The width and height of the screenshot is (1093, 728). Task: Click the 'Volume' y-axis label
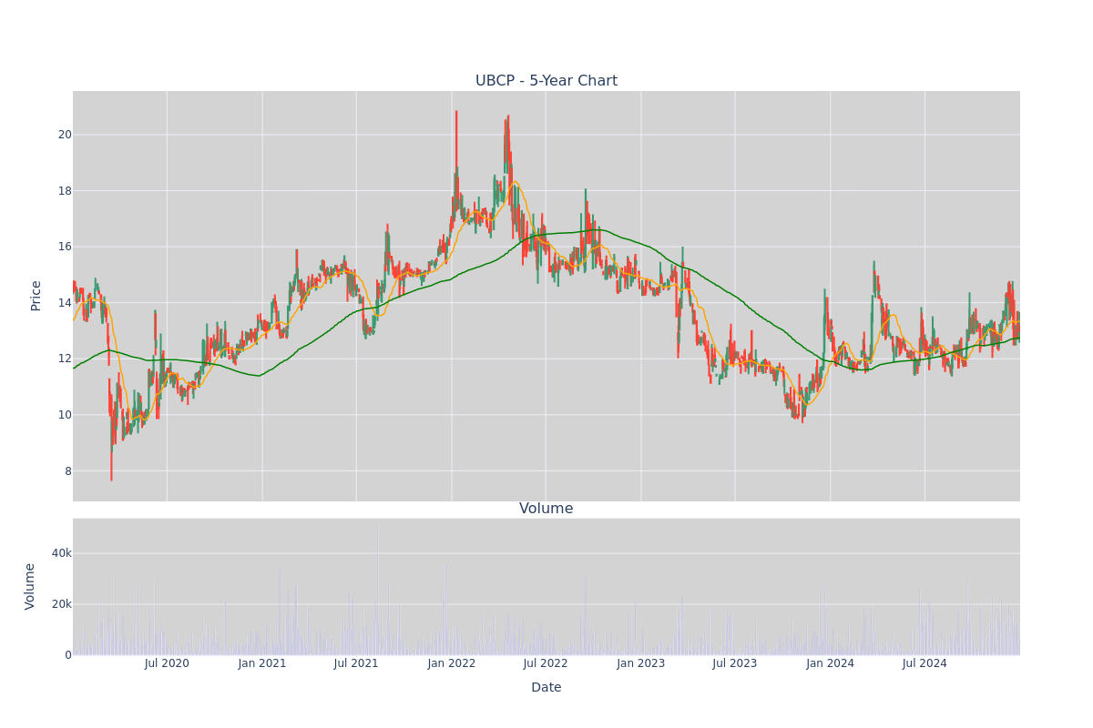coord(31,586)
